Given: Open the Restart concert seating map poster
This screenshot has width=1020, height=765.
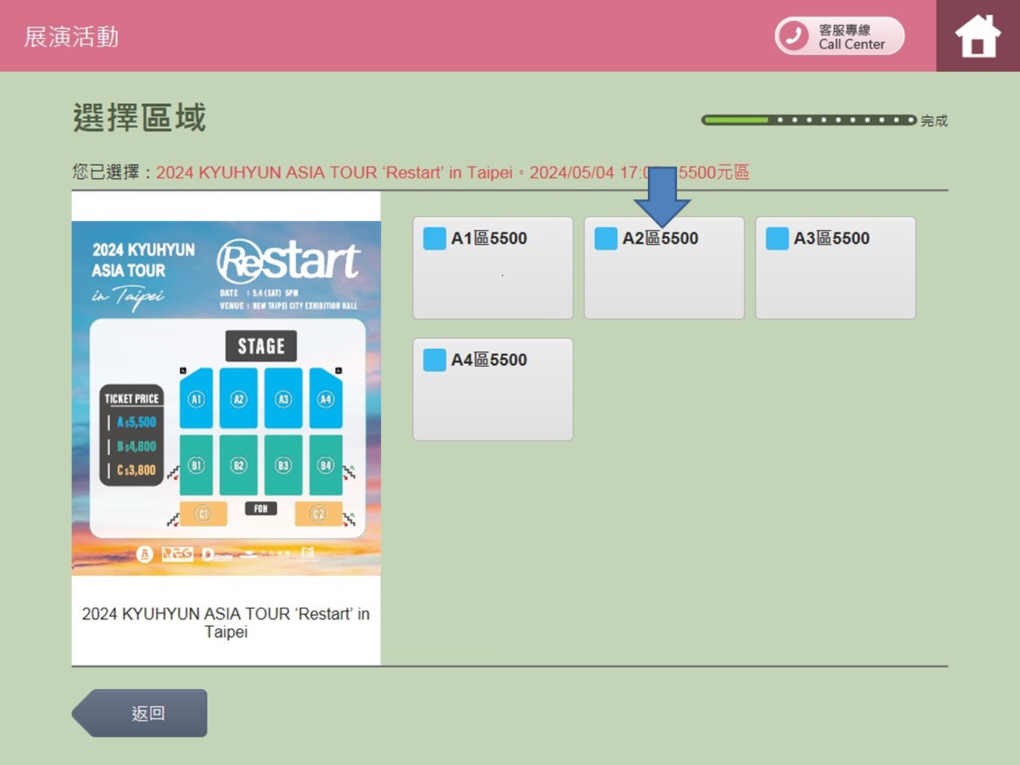Looking at the screenshot, I should (x=226, y=398).
